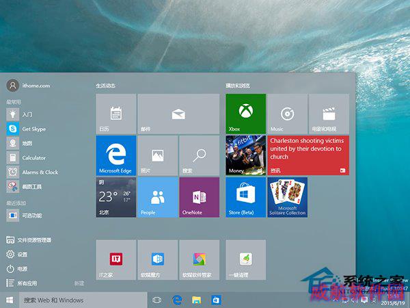This screenshot has height=308, width=410.
Task: Open the 日历 calendar tile
Action: click(116, 114)
